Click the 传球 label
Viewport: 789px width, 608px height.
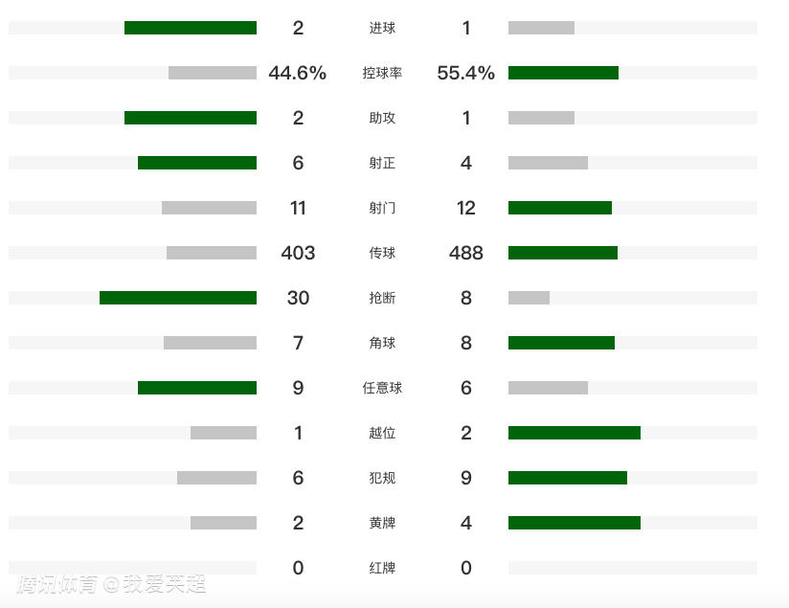point(382,253)
